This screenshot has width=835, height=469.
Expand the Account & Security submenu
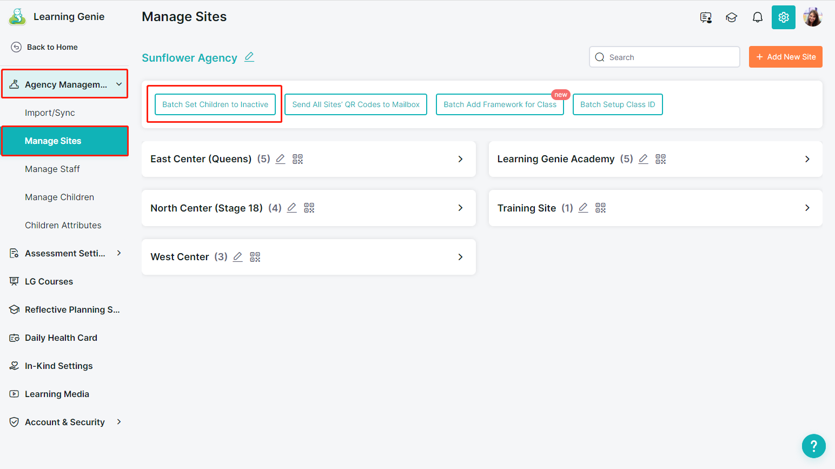pos(119,422)
